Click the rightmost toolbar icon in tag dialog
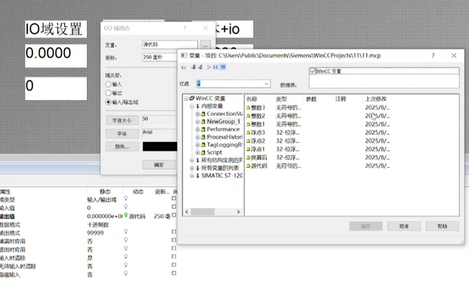 [224, 67]
